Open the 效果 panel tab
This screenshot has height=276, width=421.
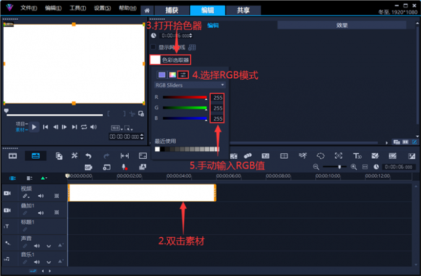pyautogui.click(x=342, y=25)
